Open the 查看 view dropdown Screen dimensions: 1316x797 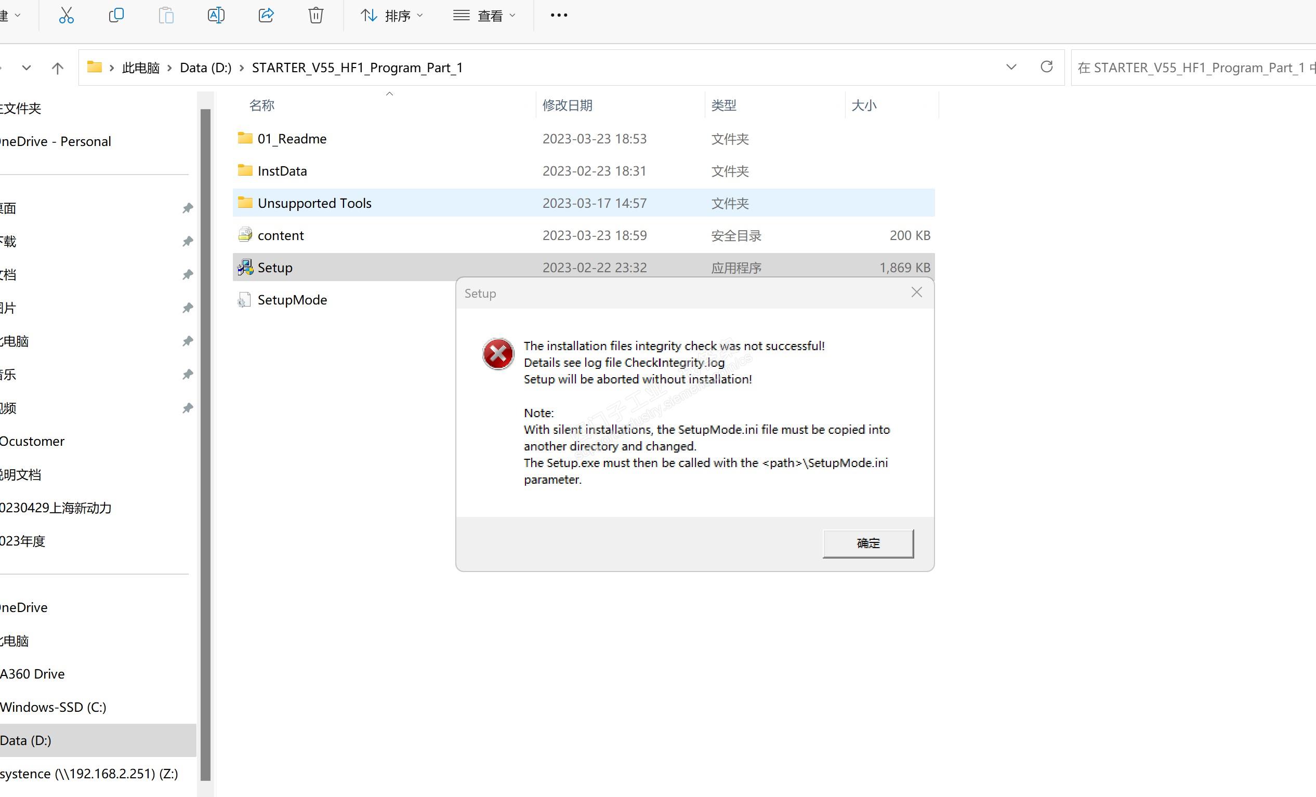[x=484, y=16]
